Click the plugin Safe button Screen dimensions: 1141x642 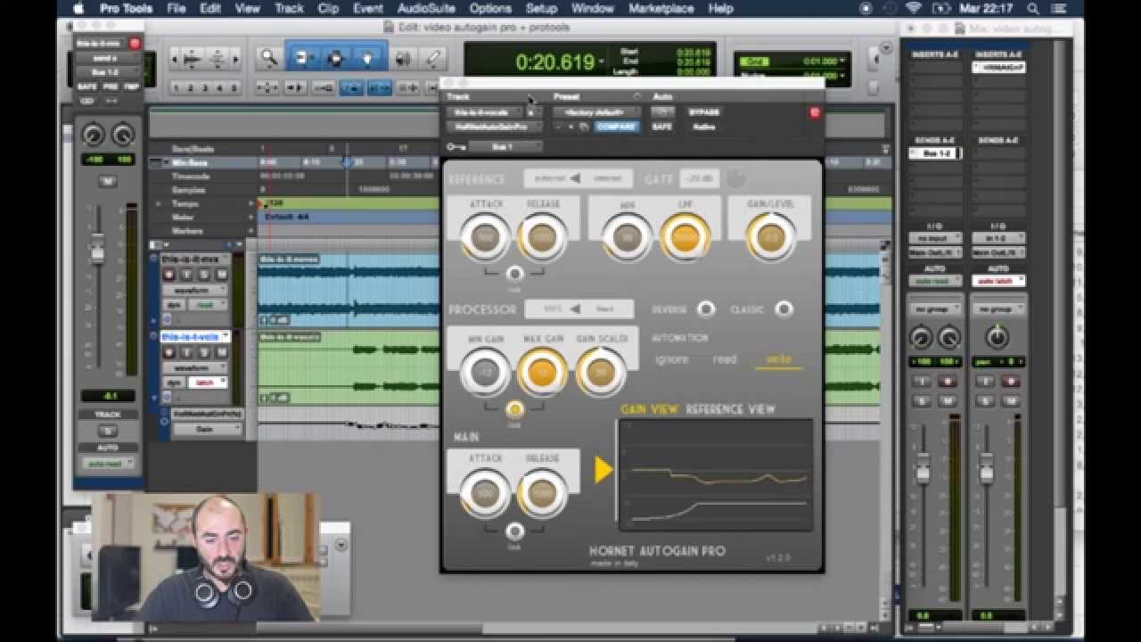pos(661,127)
